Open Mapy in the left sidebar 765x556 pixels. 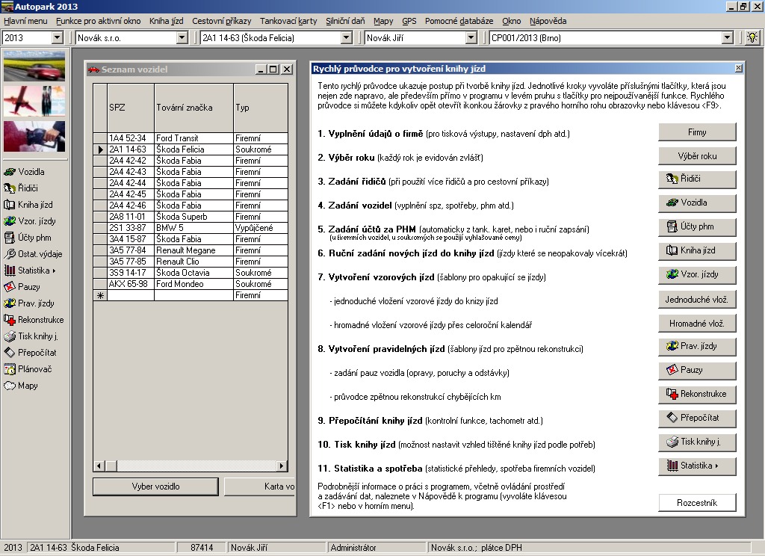coord(28,386)
